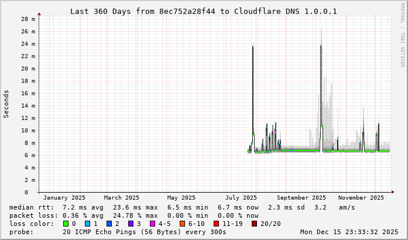Select the magenta 4-5 loss swatch
This screenshot has height=240, width=408.
click(152, 224)
